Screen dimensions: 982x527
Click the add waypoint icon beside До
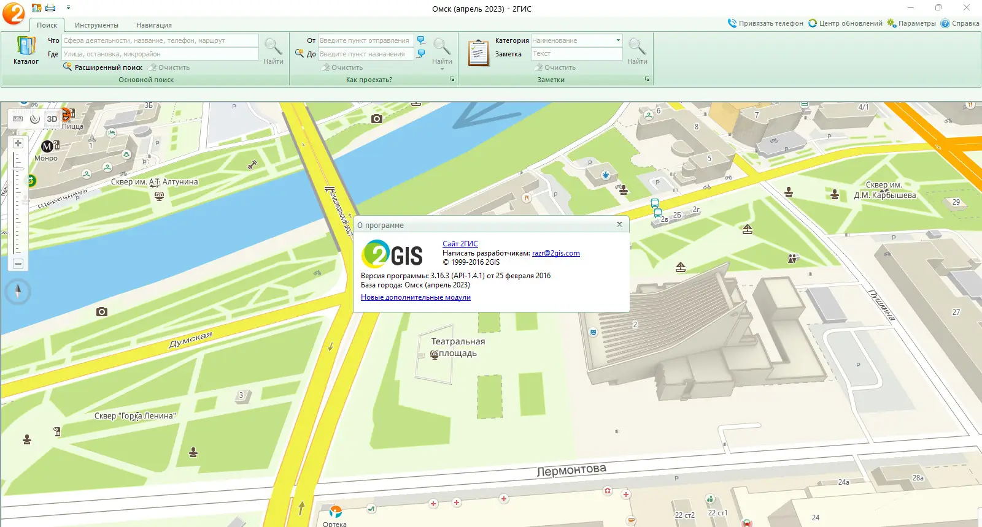(x=300, y=54)
